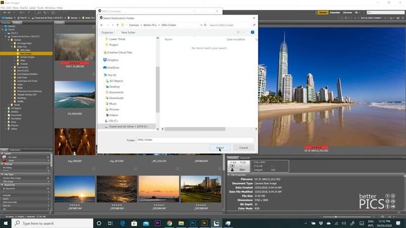
Task: Open File Explorer from the taskbar
Action: 181,223
